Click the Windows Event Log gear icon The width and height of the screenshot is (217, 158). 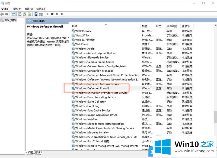pyautogui.click(x=73, y=106)
